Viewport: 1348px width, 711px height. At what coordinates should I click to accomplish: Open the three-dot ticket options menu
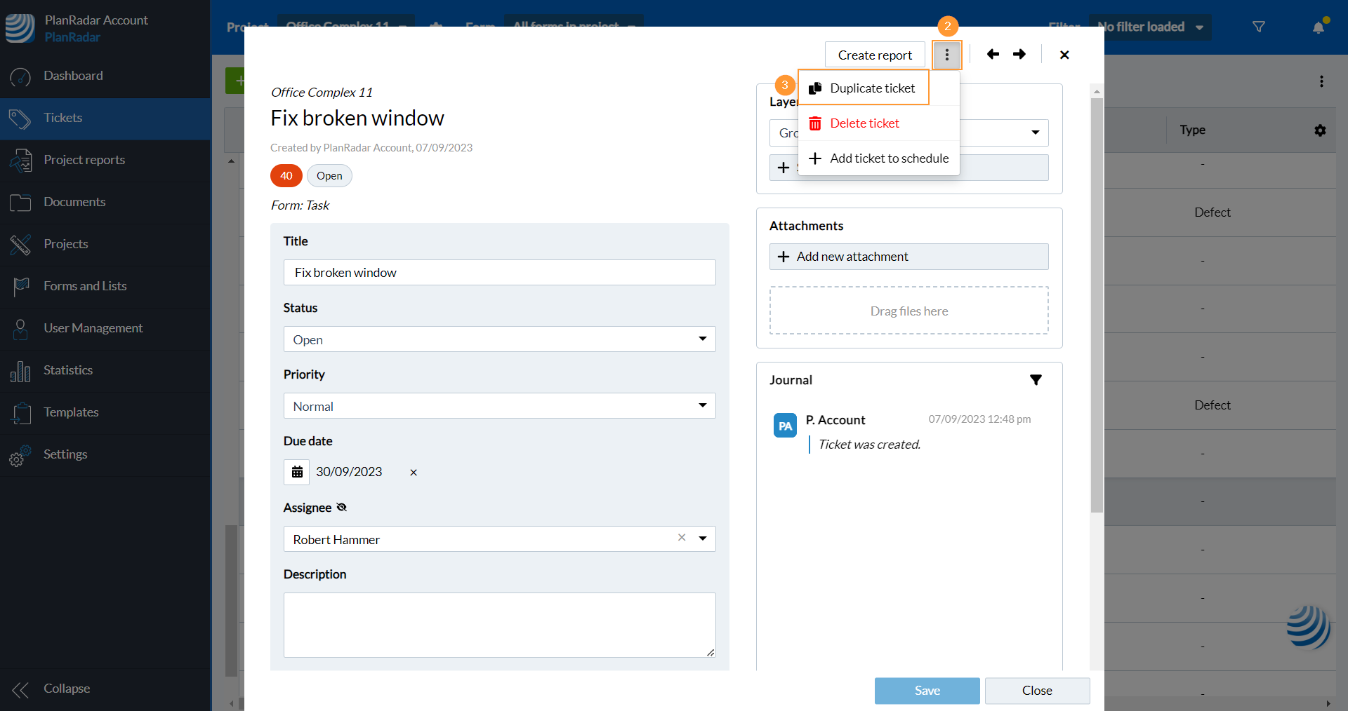(x=946, y=55)
